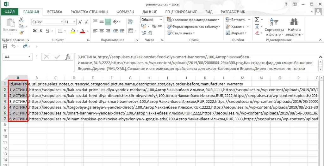Select the Format Painter brush
This screenshot has height=166, width=324.
point(21,33)
